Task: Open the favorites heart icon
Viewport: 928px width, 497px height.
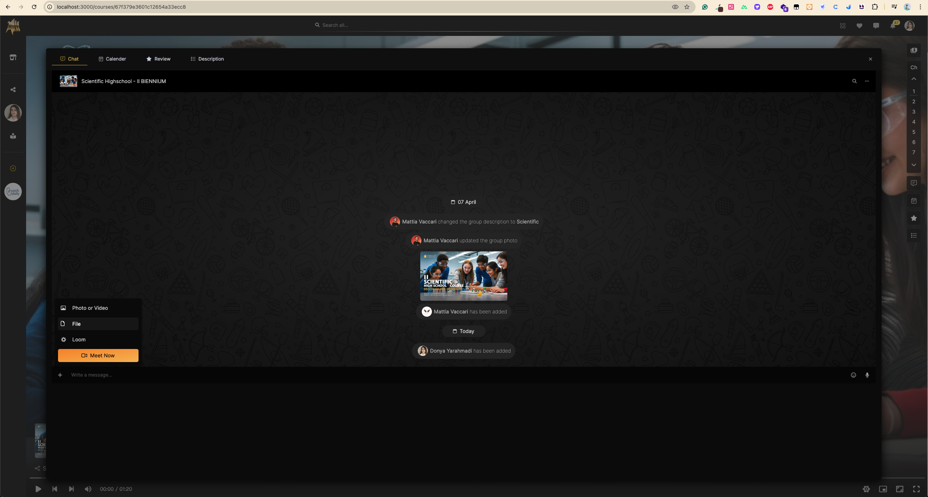Action: tap(859, 25)
